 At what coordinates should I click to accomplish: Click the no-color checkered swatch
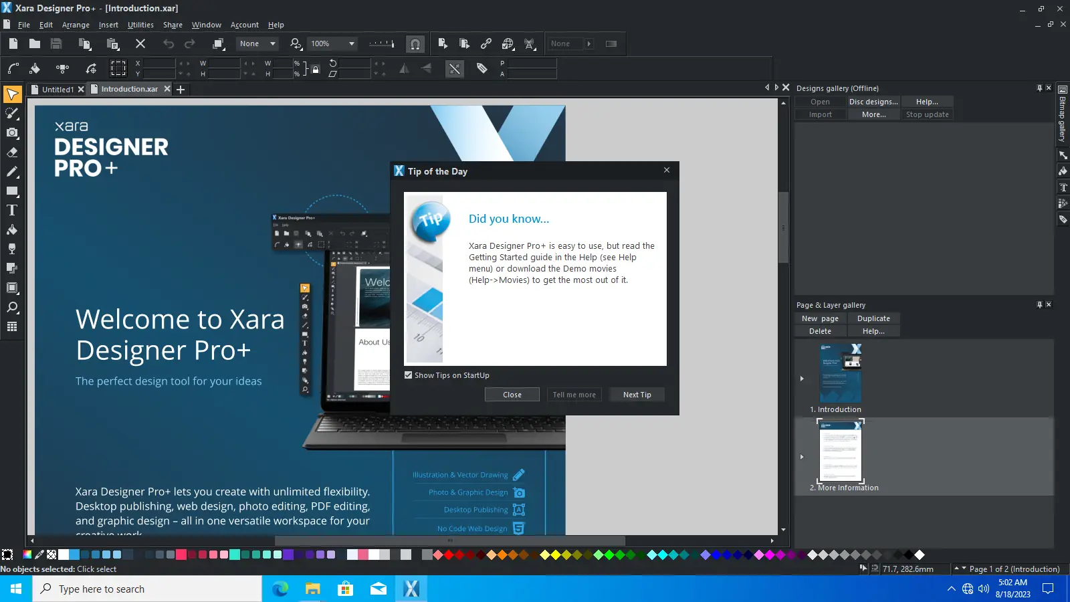(51, 555)
